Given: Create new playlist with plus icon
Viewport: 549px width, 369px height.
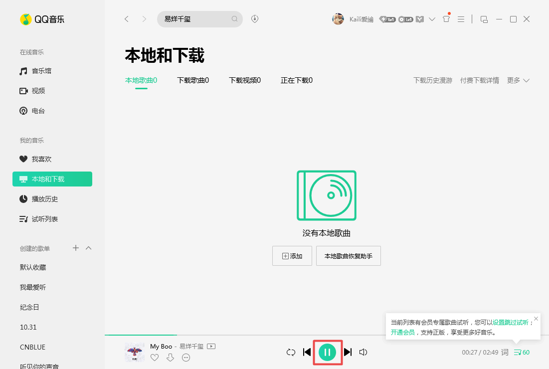Looking at the screenshot, I should tap(76, 248).
